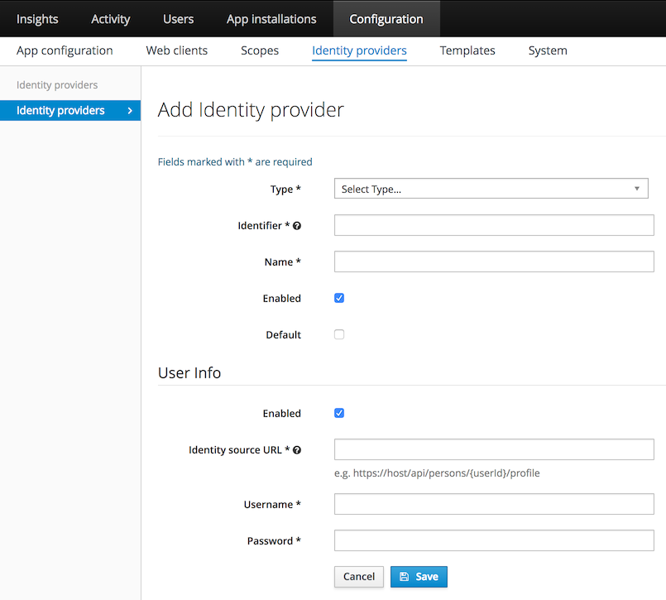This screenshot has width=666, height=600.
Task: Focus the Password input field
Action: pos(494,540)
